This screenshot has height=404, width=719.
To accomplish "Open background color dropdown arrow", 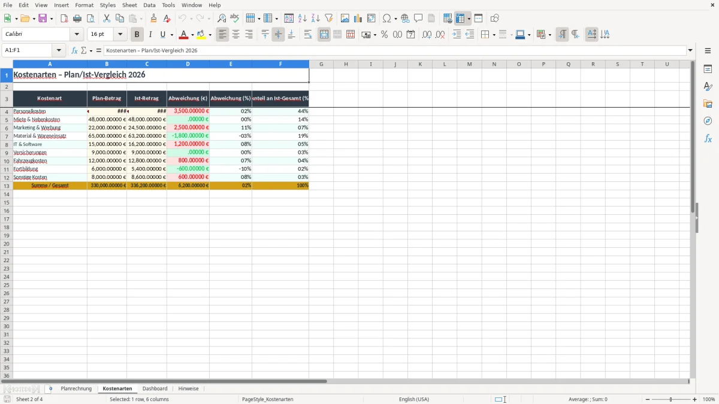I will [210, 35].
